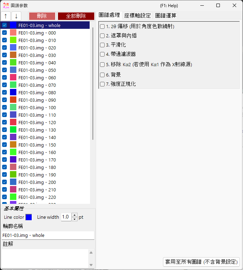Click color swatch of FE01-03.img - 090
This screenshot has height=270, width=243.
[13, 100]
